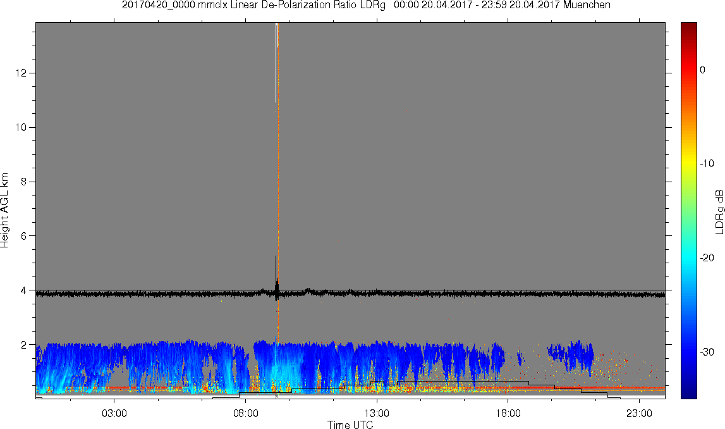The image size is (725, 429).
Task: Click the colorbar value -30 label
Action: click(x=707, y=352)
